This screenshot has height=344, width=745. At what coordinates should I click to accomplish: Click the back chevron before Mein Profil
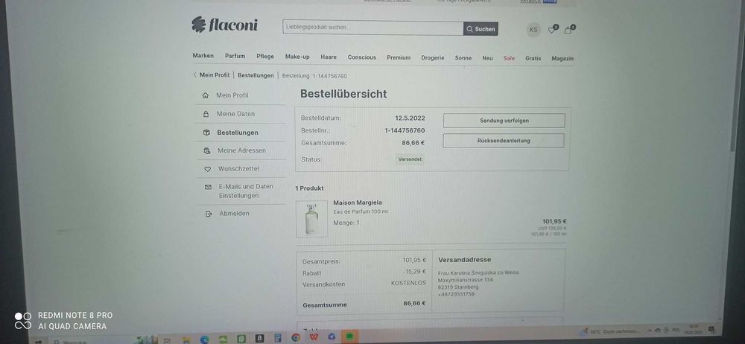[x=194, y=75]
